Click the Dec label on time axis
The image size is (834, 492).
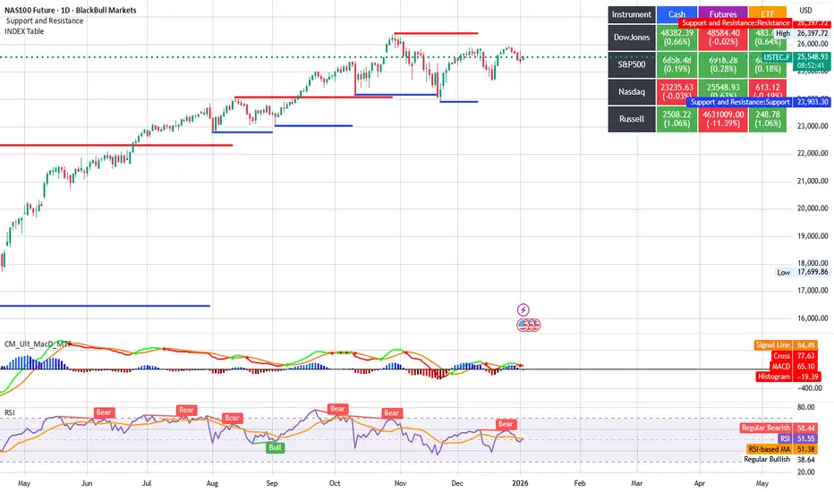pyautogui.click(x=457, y=483)
